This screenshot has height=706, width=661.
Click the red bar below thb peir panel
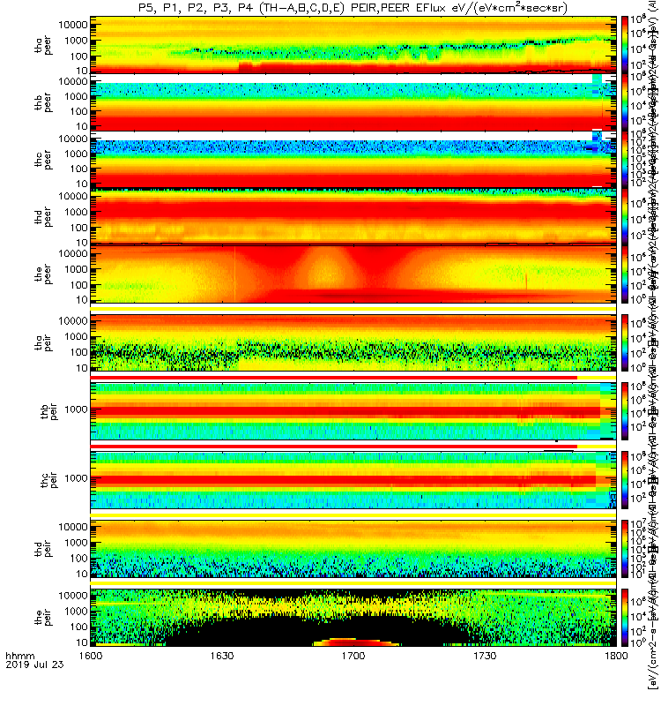[x=334, y=447]
